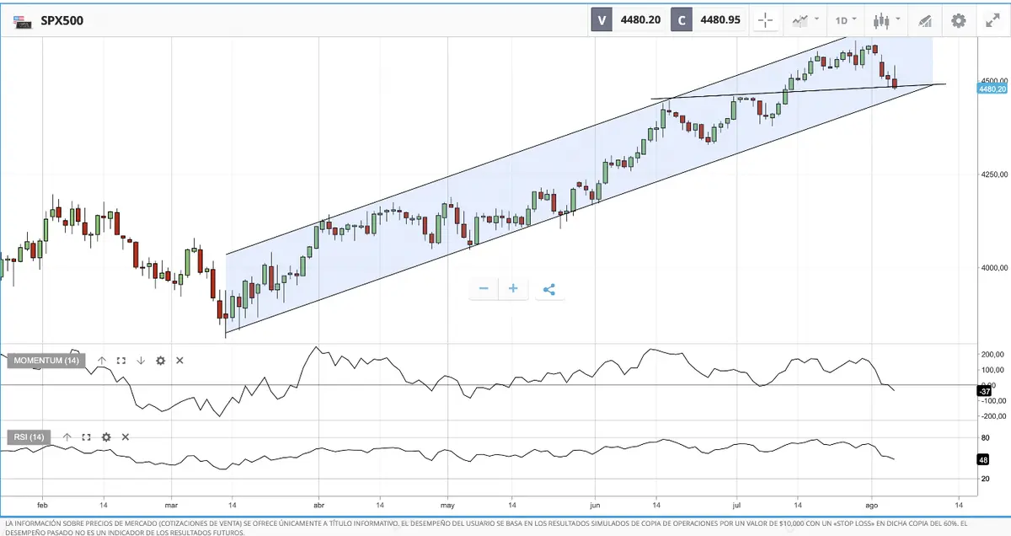This screenshot has height=536, width=1011.
Task: Open the 1D timeframe dropdown
Action: [845, 20]
